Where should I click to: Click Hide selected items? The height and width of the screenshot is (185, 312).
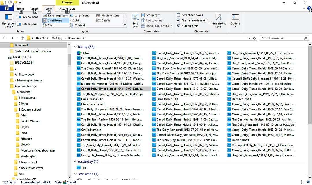pyautogui.click(x=218, y=21)
